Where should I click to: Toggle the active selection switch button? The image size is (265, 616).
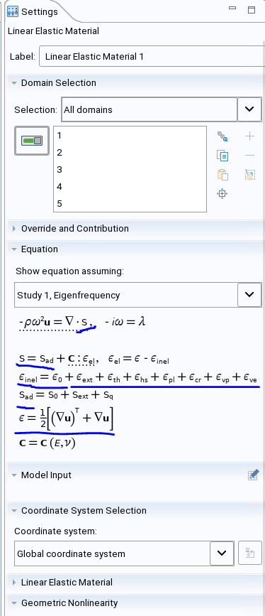pos(32,141)
